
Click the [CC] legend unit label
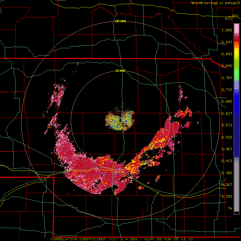pos(229,18)
